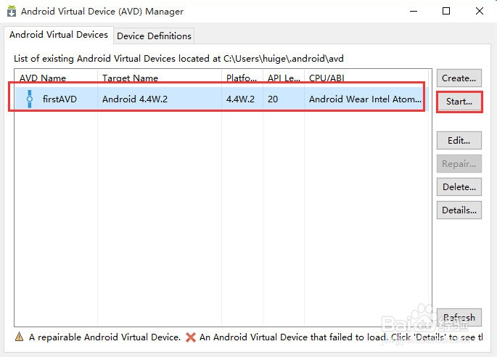Refresh the AVD list
The image size is (497, 357).
(x=459, y=318)
